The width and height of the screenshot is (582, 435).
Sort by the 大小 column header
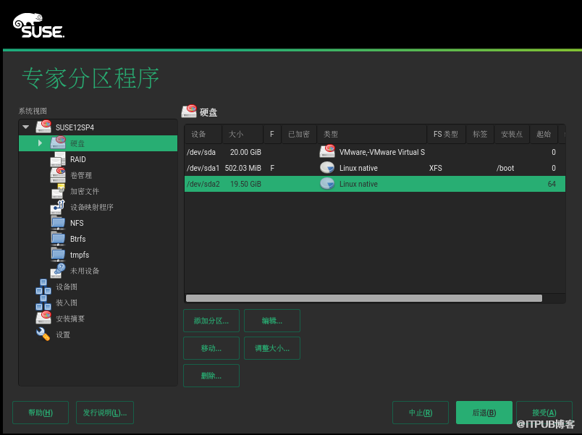point(242,134)
